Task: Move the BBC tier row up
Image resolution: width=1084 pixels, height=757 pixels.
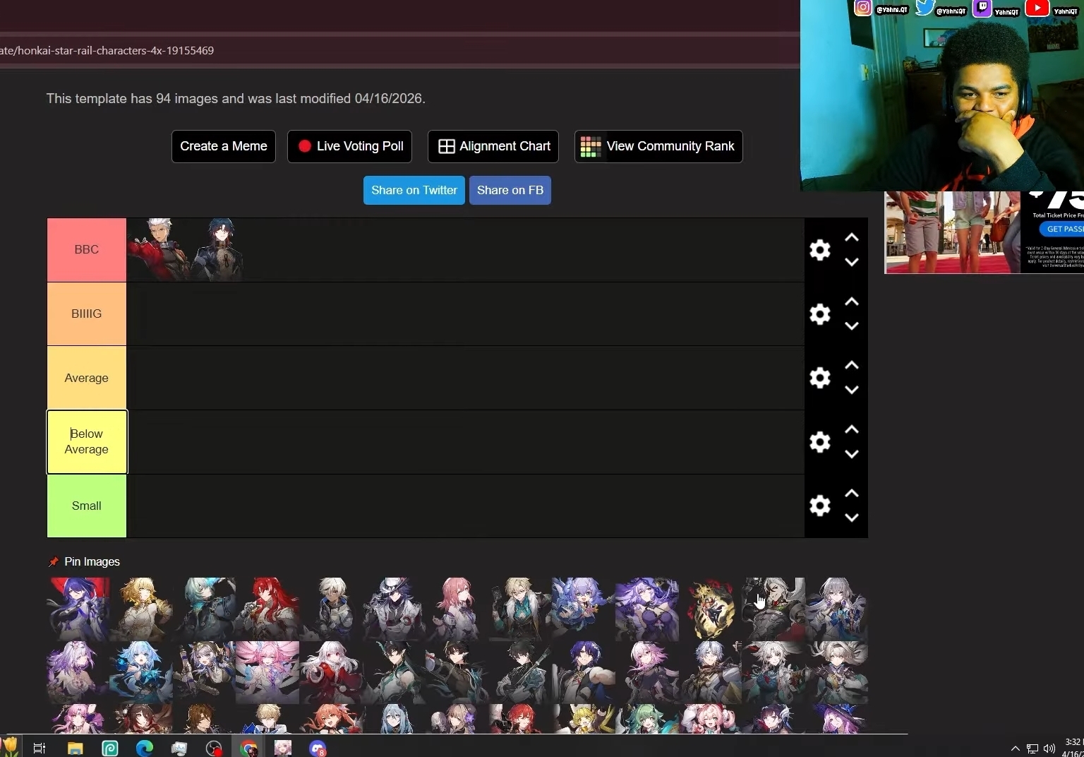Action: [852, 238]
